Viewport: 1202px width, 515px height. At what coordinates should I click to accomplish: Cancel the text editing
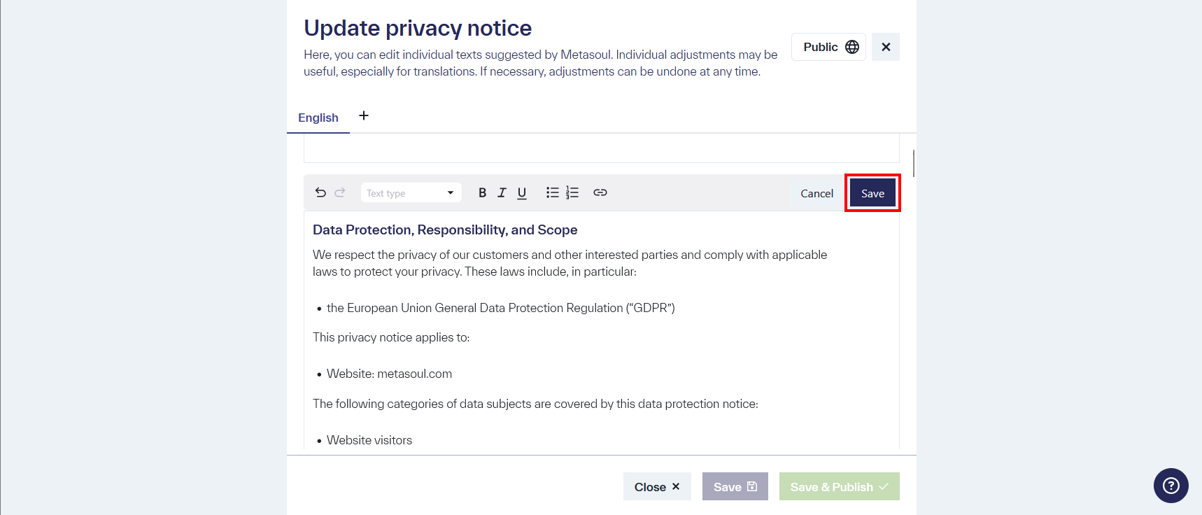pos(816,193)
